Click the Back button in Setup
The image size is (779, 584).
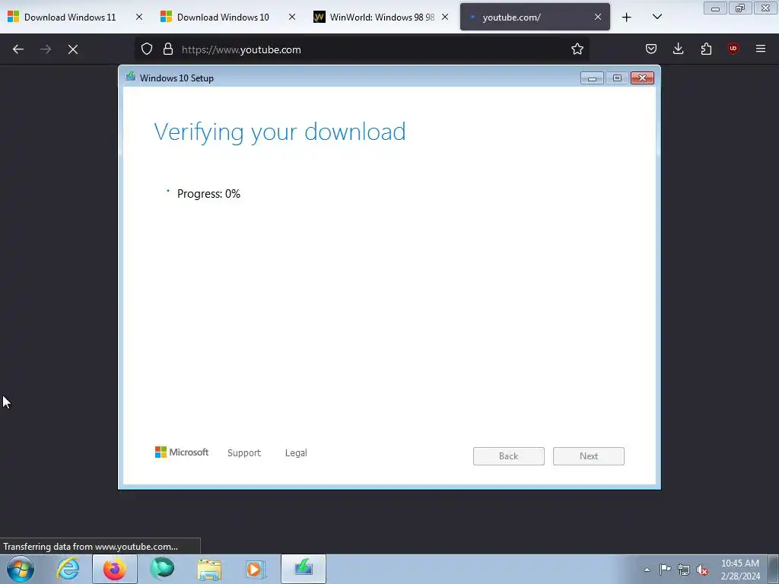[509, 456]
